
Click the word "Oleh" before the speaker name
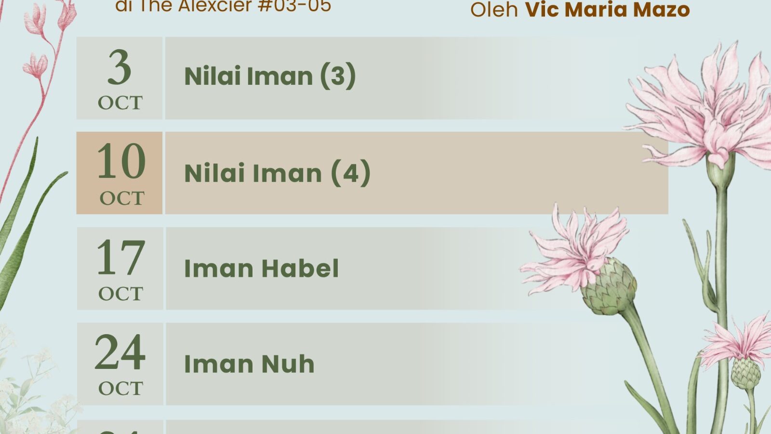click(x=494, y=10)
